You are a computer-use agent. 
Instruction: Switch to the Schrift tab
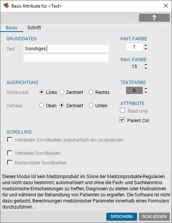(34, 27)
